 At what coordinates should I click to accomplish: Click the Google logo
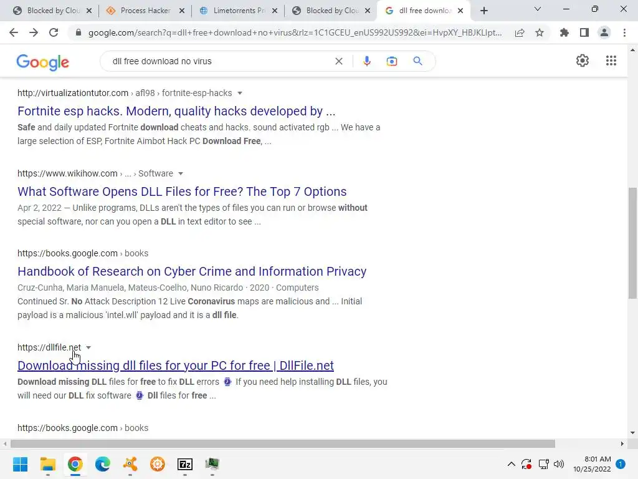pos(43,62)
